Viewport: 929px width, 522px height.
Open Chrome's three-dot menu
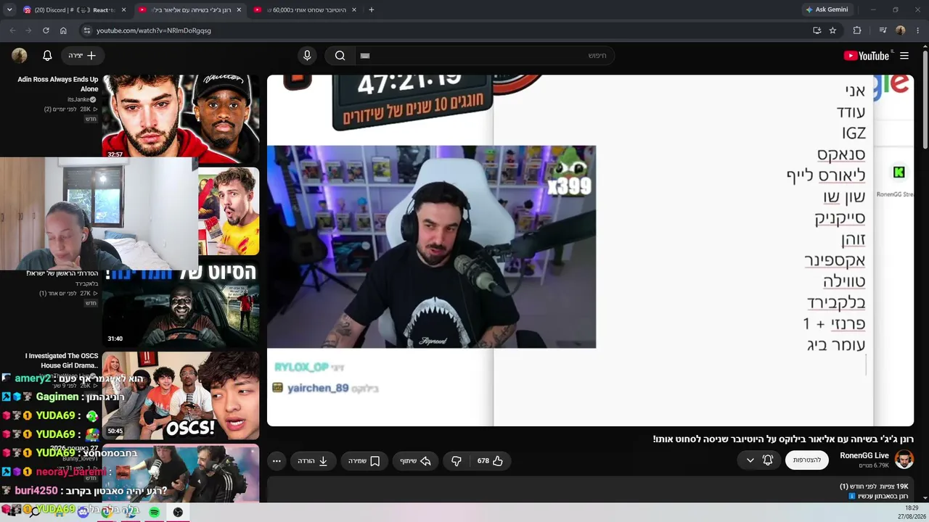(918, 30)
